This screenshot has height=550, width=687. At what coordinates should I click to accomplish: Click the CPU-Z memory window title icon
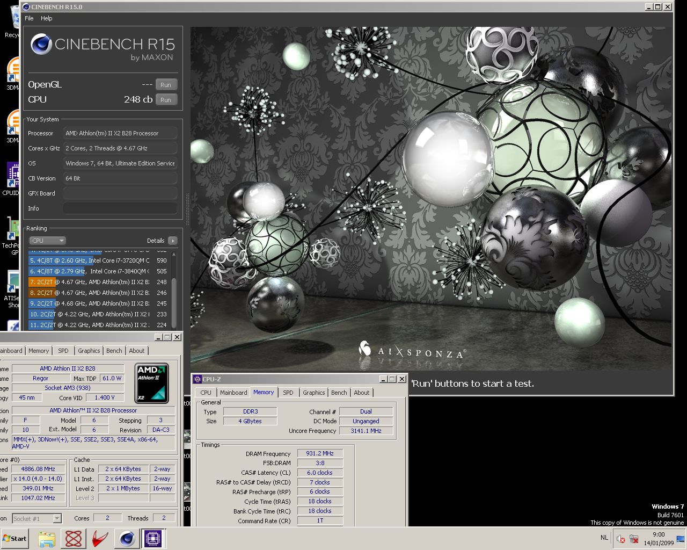[x=197, y=379]
